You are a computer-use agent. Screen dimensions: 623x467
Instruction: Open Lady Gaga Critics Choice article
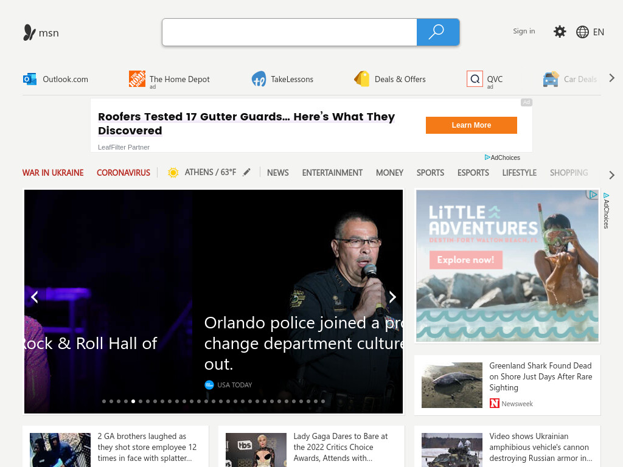tap(341, 447)
